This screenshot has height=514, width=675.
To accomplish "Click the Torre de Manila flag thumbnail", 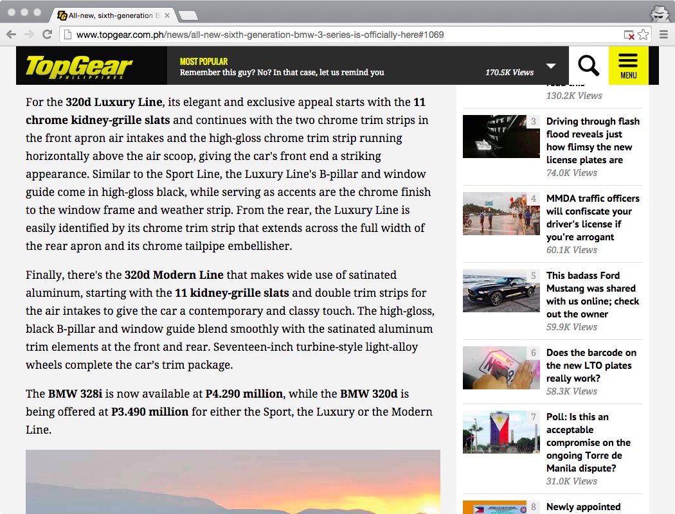I will (x=501, y=432).
